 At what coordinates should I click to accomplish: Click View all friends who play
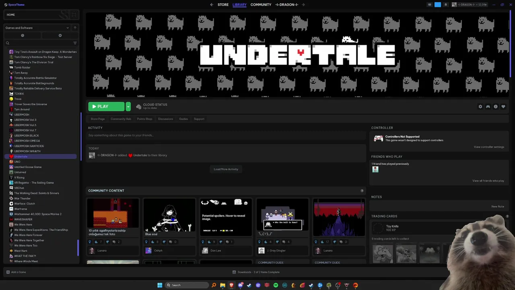click(488, 181)
